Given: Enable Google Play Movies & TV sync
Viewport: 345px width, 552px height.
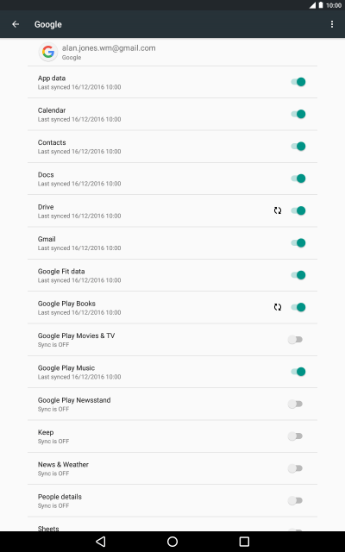Looking at the screenshot, I should (295, 340).
